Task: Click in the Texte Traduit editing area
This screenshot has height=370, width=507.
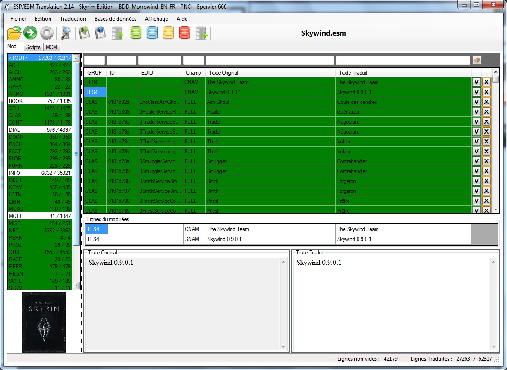Action: coord(391,303)
